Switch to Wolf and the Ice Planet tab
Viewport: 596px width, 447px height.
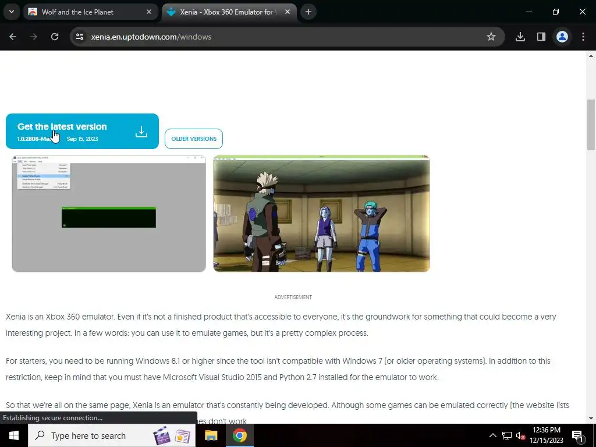point(91,12)
